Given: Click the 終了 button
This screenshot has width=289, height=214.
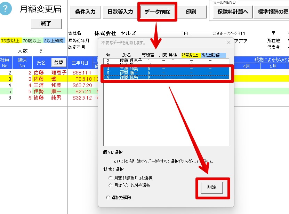Looking at the screenshot, I should click(x=46, y=24).
